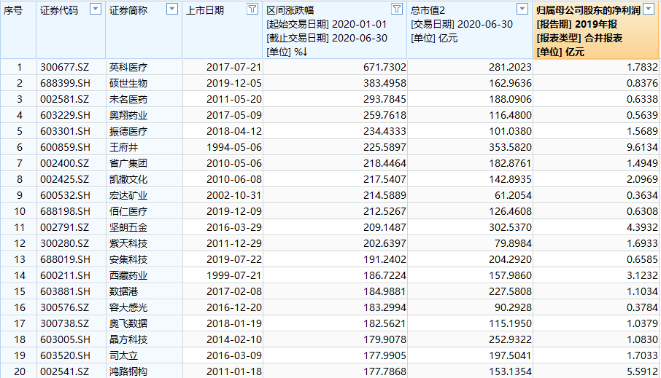
Task: Click the price change value 383.4958
Action: (385, 83)
